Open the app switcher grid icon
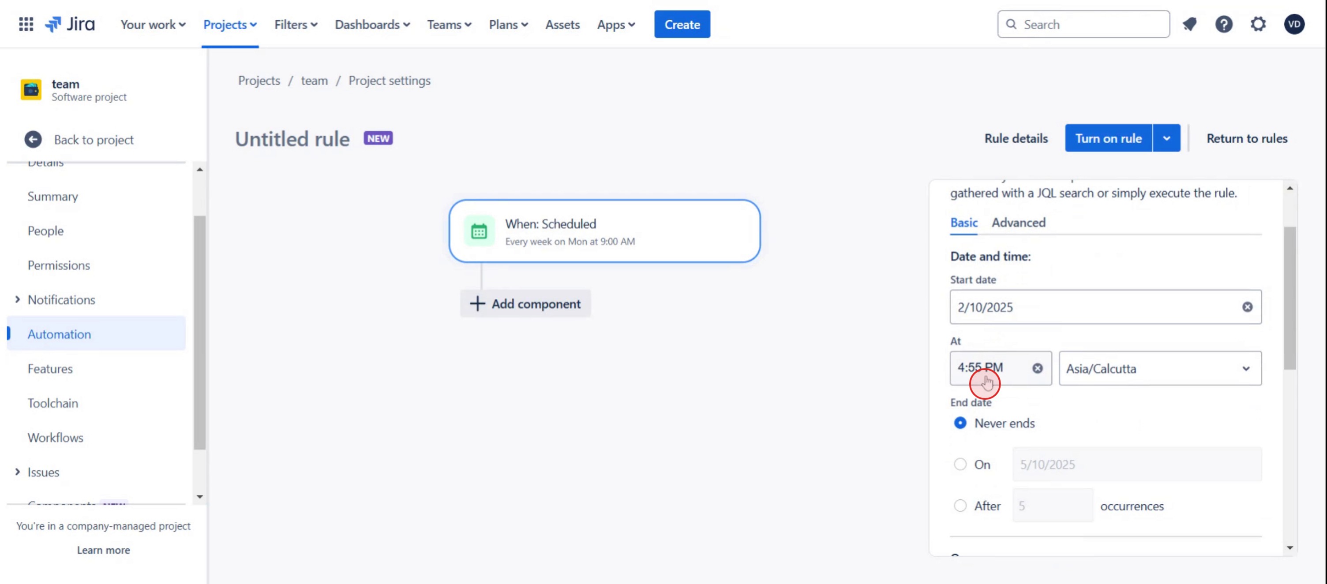 (26, 24)
